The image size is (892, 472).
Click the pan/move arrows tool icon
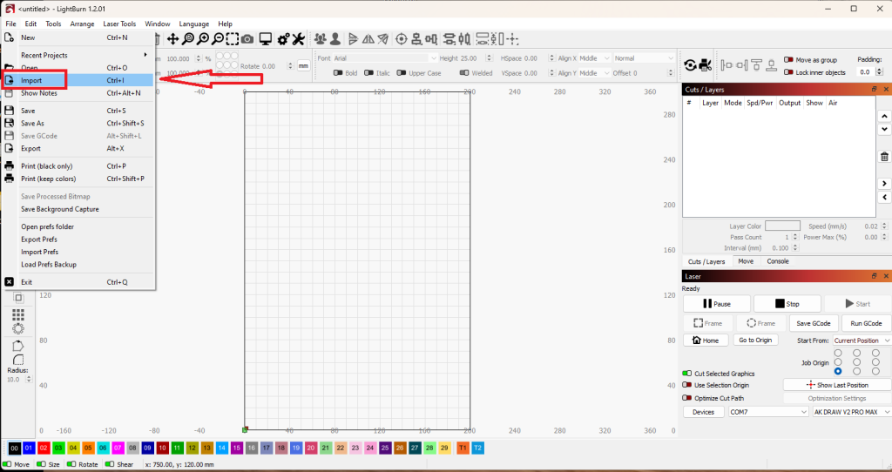[172, 39]
